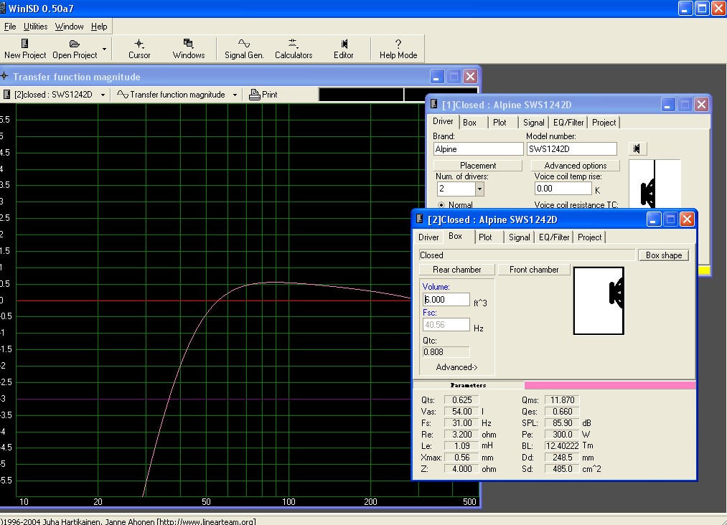Select Signal tab in [1]Closed window
This screenshot has width=727, height=525.
(x=534, y=123)
